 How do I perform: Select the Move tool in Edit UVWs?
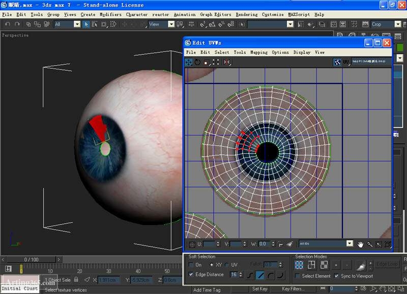pos(188,62)
